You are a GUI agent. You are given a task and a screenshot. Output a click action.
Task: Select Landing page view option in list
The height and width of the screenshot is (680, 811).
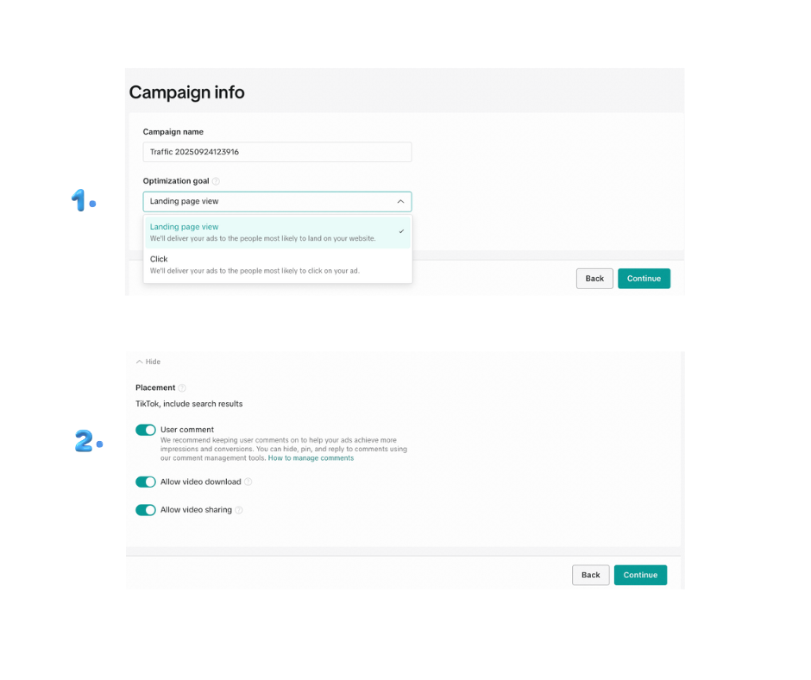[278, 232]
